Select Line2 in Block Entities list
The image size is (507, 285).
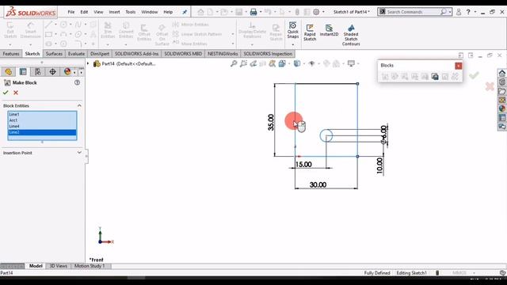click(42, 132)
